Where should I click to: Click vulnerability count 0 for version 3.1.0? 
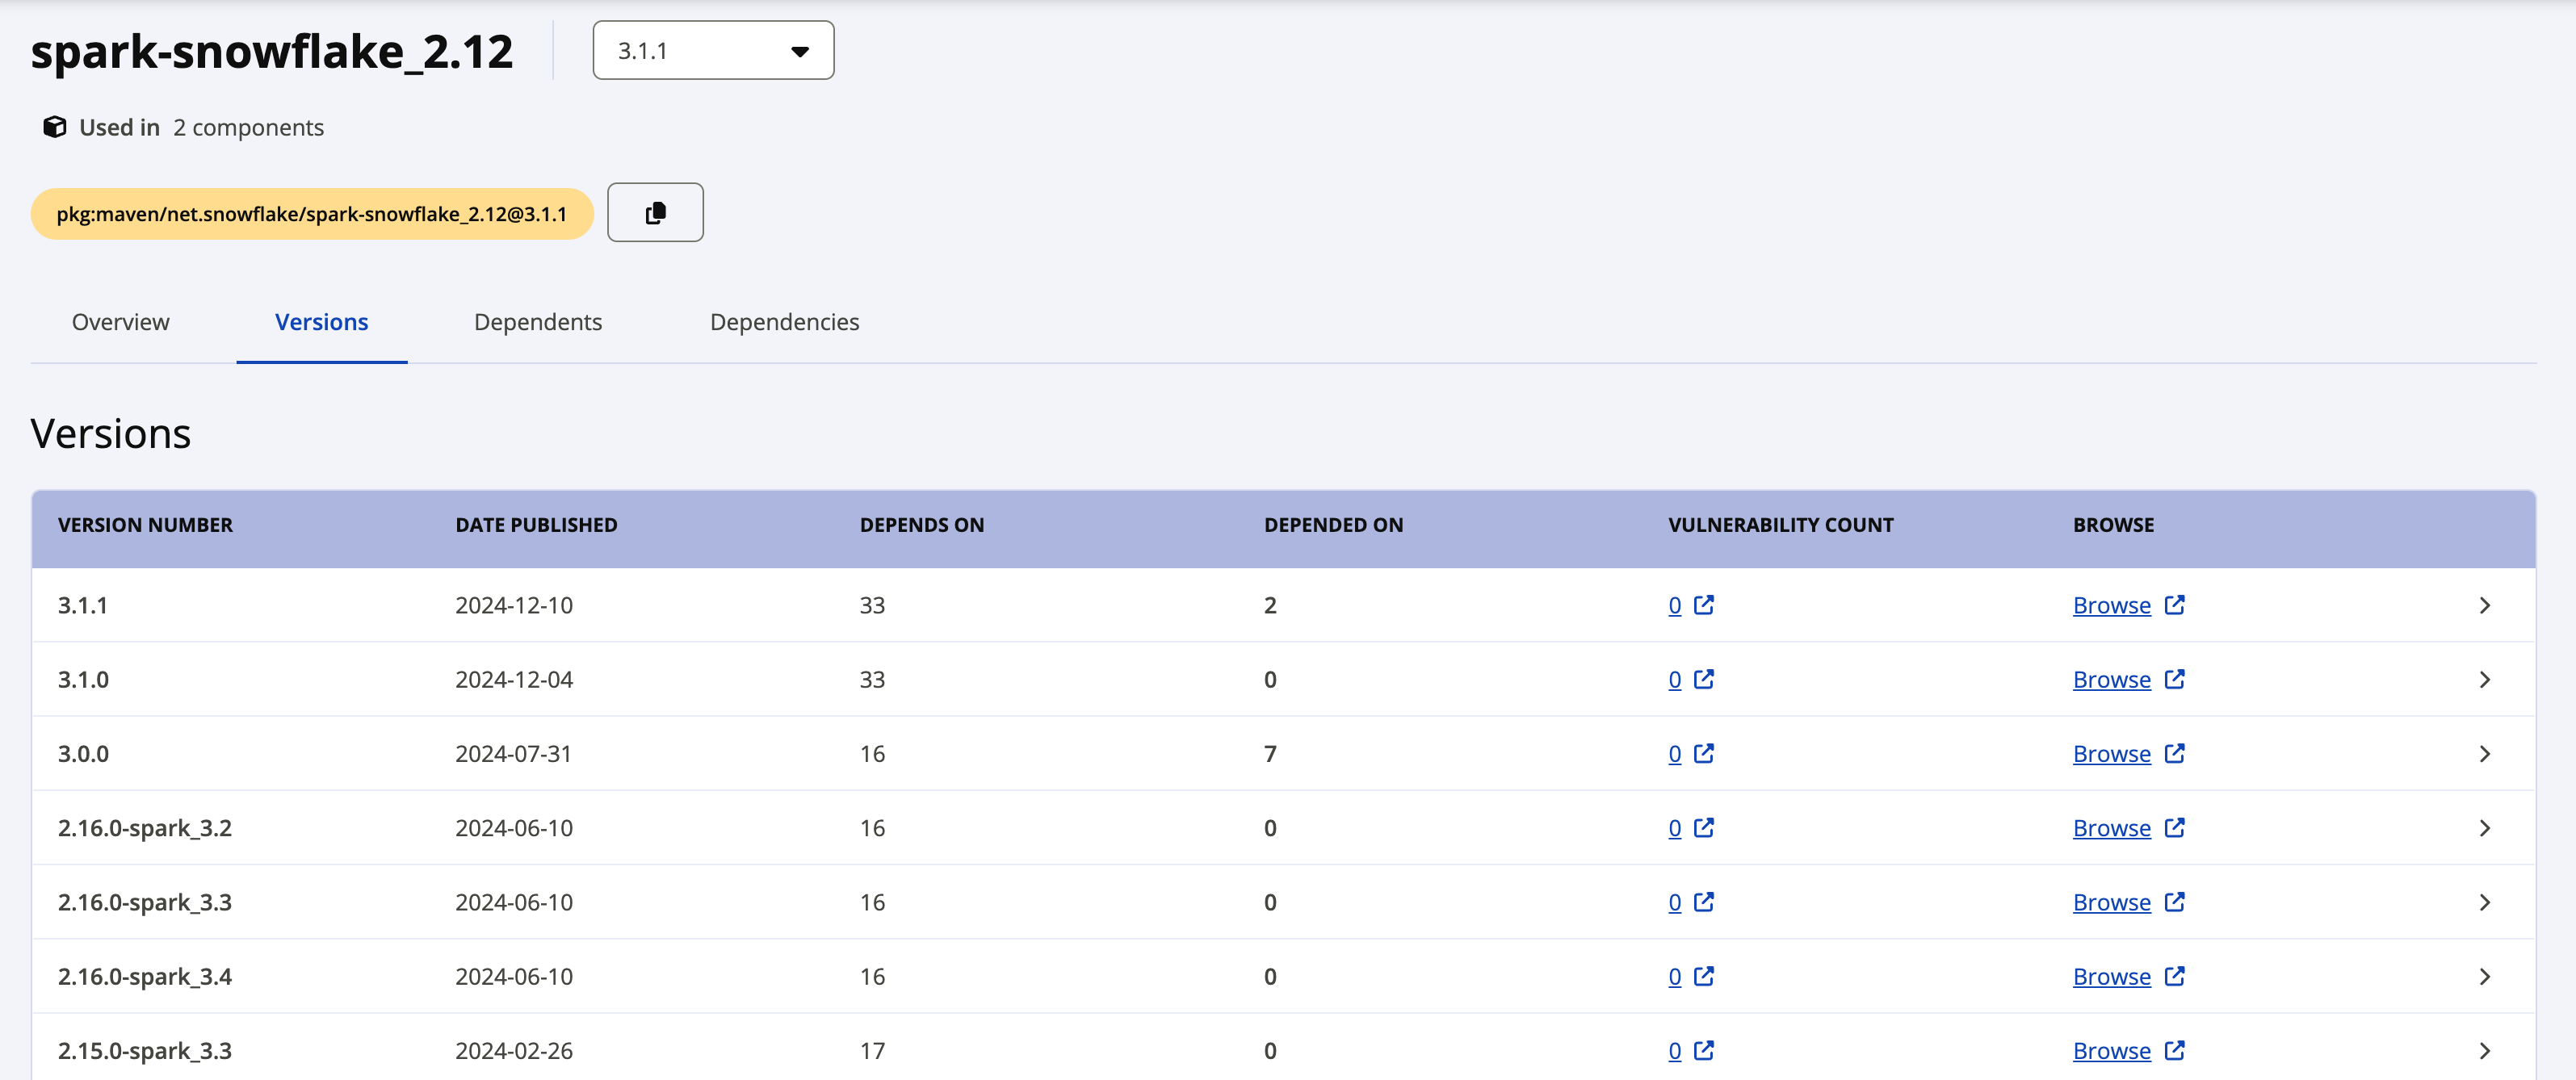1674,680
